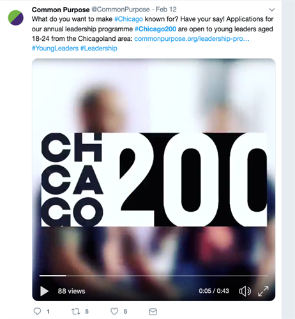This screenshot has height=319, width=295.
Task: Open the #Chicago hashtag link
Action: pyautogui.click(x=128, y=19)
